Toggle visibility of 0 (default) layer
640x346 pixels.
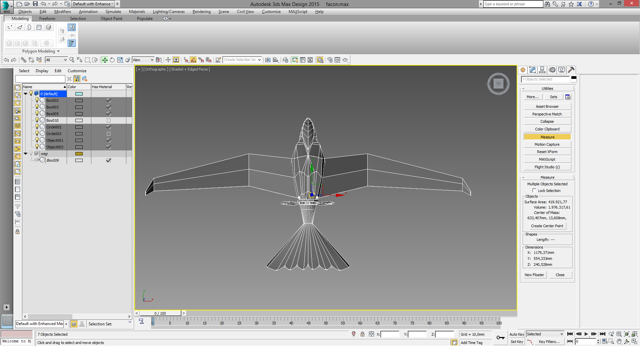[31, 93]
